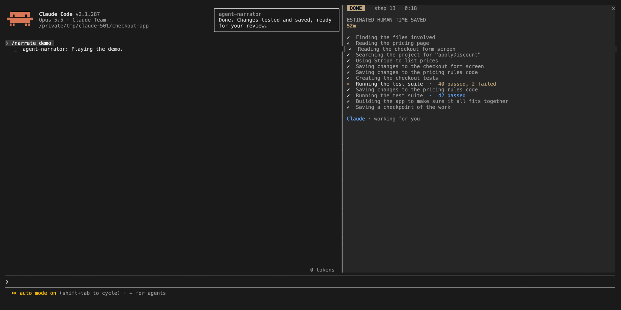The image size is (621, 310).
Task: Select the 'Using Stripe to list prices' step
Action: pos(397,61)
